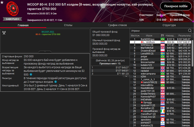The image size is (194, 127).
Task: Click the Sweden flag beside Lena900
Action: pos(163,54)
